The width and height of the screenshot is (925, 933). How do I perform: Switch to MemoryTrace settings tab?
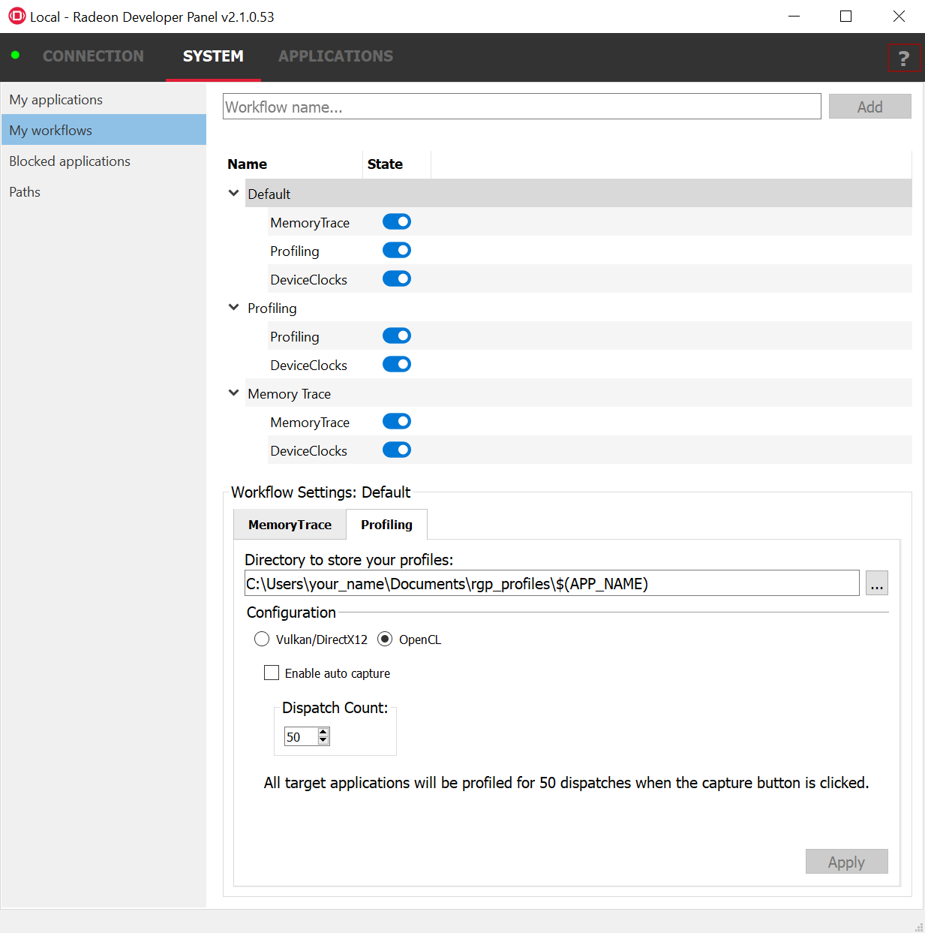click(x=290, y=525)
